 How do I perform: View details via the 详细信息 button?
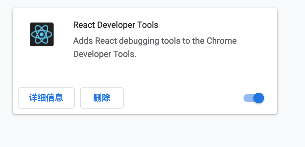click(46, 98)
